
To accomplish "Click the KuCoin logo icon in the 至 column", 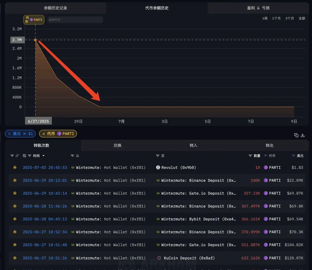I will (159, 258).
